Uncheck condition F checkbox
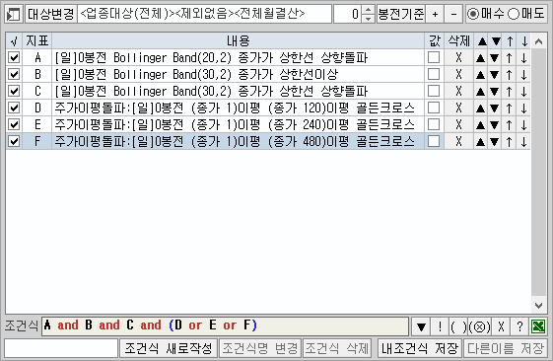553x361 pixels. pos(14,141)
